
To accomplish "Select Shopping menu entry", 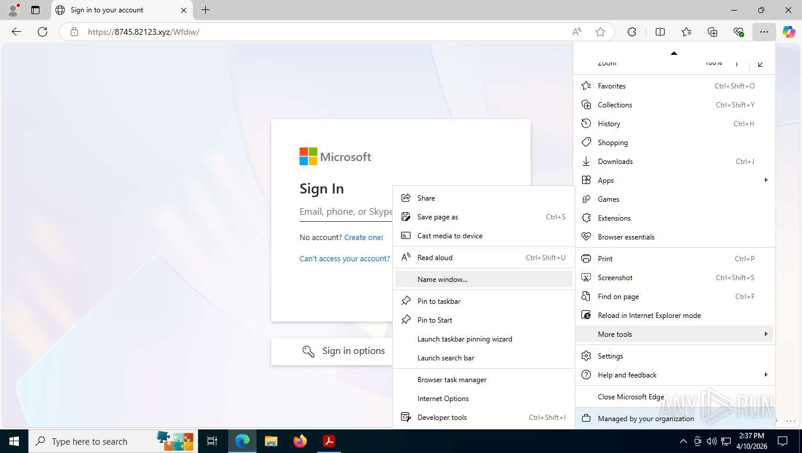I will [x=674, y=143].
